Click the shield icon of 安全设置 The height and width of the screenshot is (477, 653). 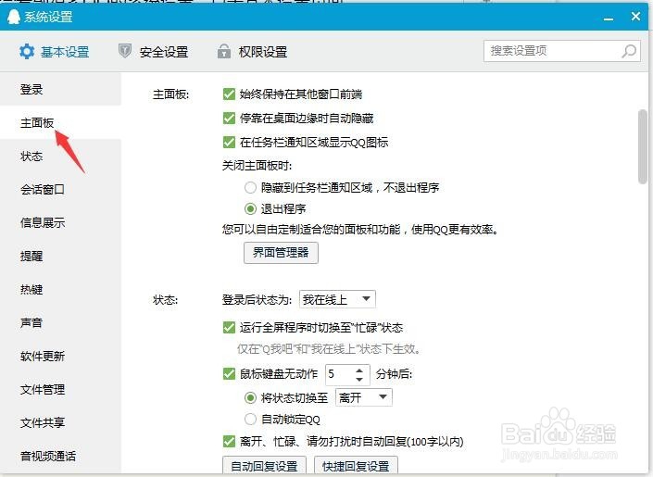(125, 51)
